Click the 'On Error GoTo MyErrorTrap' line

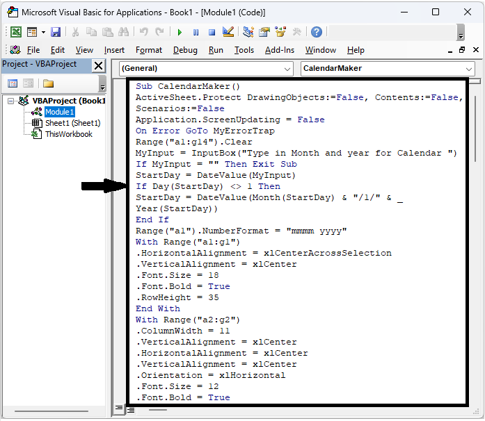(x=205, y=131)
